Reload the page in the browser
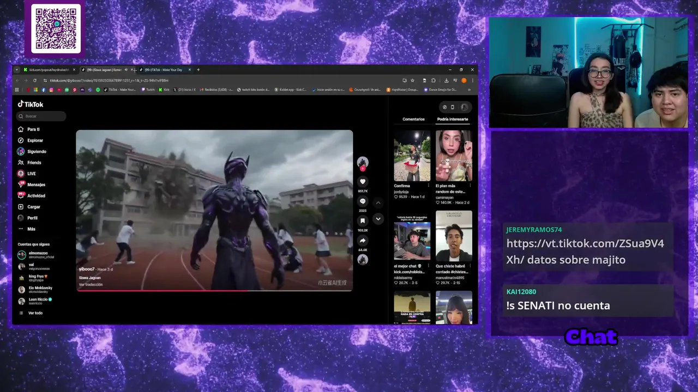Screen dimensions: 698x392 pos(35,81)
